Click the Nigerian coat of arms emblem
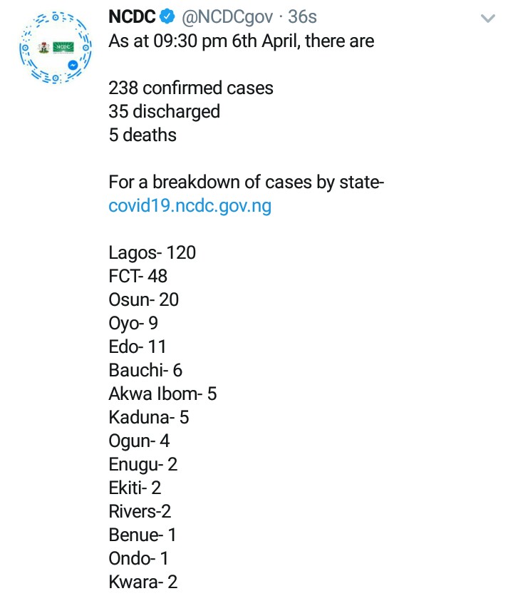This screenshot has height=596, width=513. click(44, 48)
